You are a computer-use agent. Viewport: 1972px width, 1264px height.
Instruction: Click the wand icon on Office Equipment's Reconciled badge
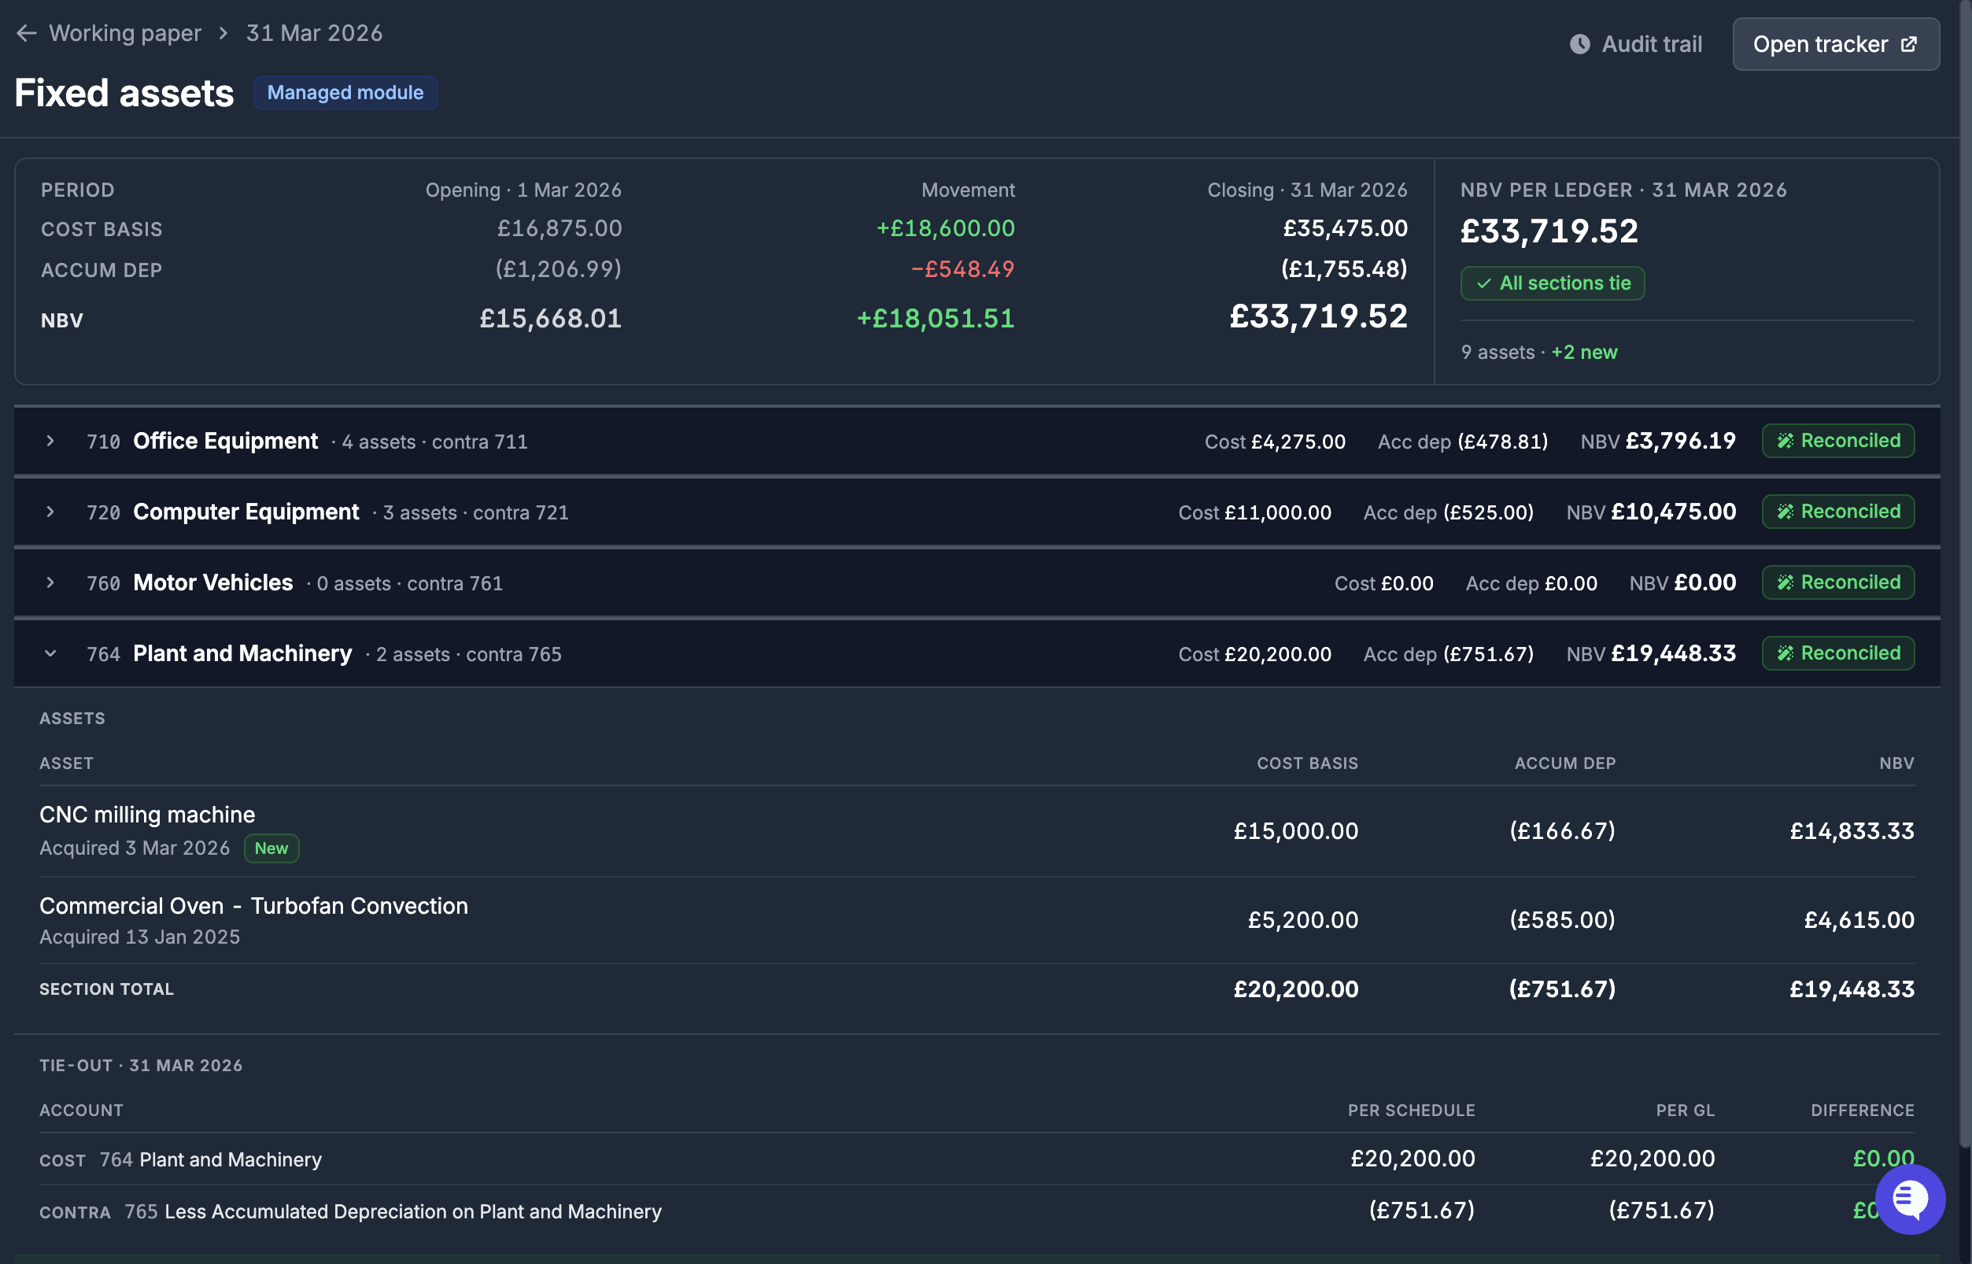[1785, 441]
